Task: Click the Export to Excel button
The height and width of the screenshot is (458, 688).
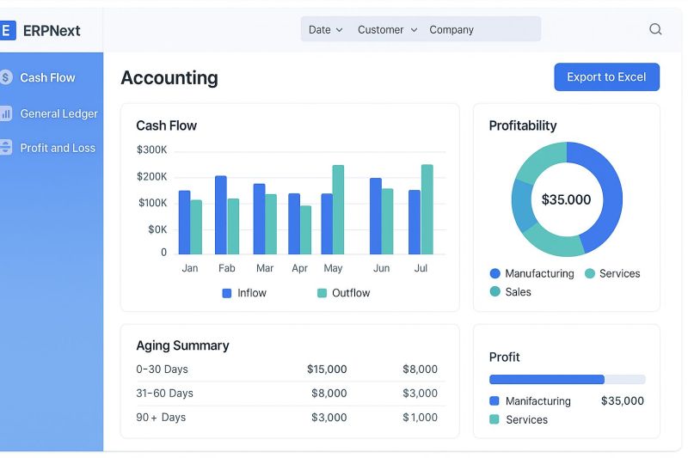Action: tap(606, 76)
